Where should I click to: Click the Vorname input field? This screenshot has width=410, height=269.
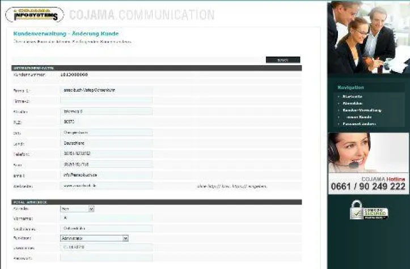pyautogui.click(x=107, y=218)
